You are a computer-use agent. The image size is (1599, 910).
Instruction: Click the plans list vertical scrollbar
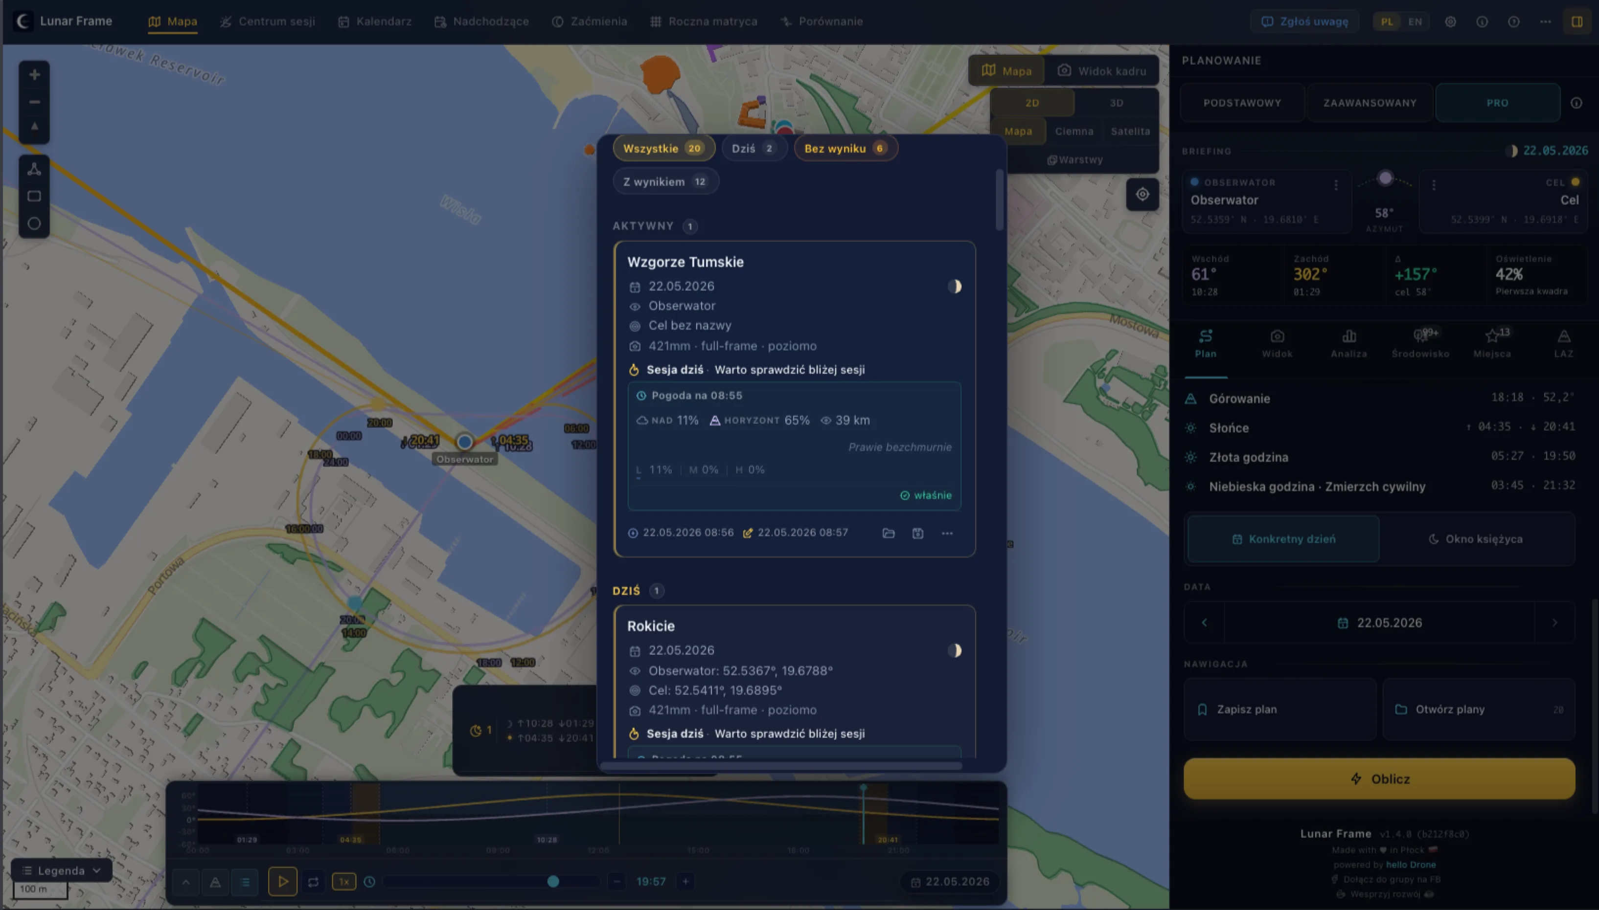999,200
